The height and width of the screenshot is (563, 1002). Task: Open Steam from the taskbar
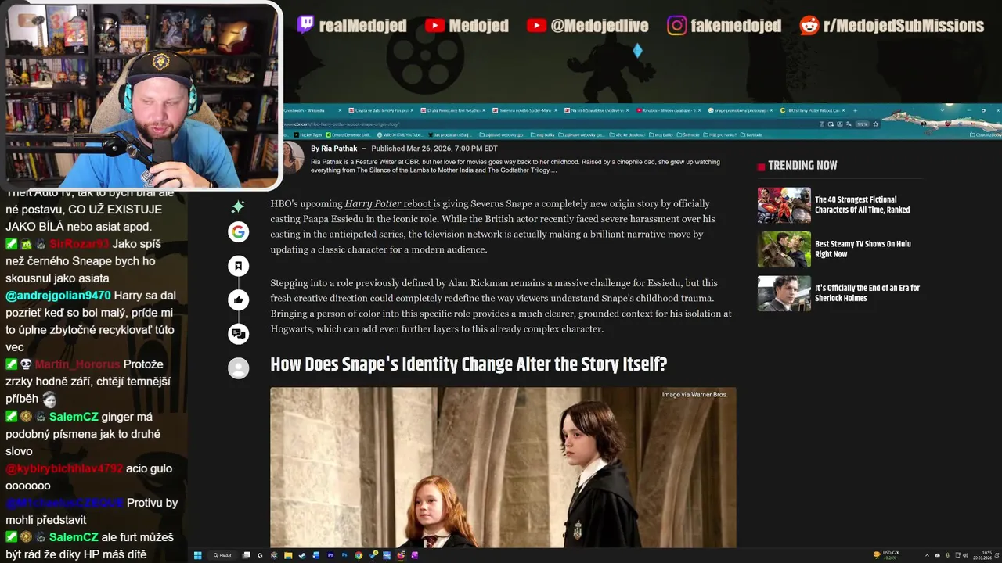pyautogui.click(x=301, y=555)
